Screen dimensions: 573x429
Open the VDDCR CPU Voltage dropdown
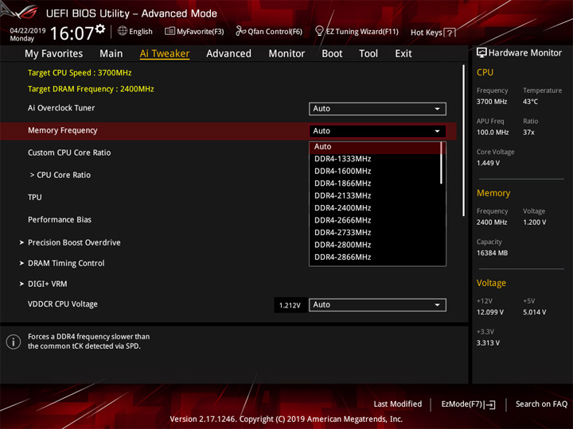377,305
